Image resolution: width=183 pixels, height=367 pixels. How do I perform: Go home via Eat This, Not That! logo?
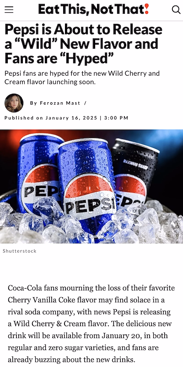point(94,9)
